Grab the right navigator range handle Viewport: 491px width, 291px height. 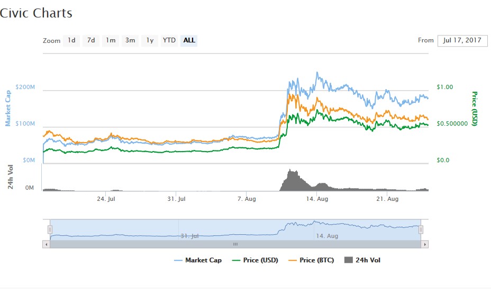[x=421, y=230]
